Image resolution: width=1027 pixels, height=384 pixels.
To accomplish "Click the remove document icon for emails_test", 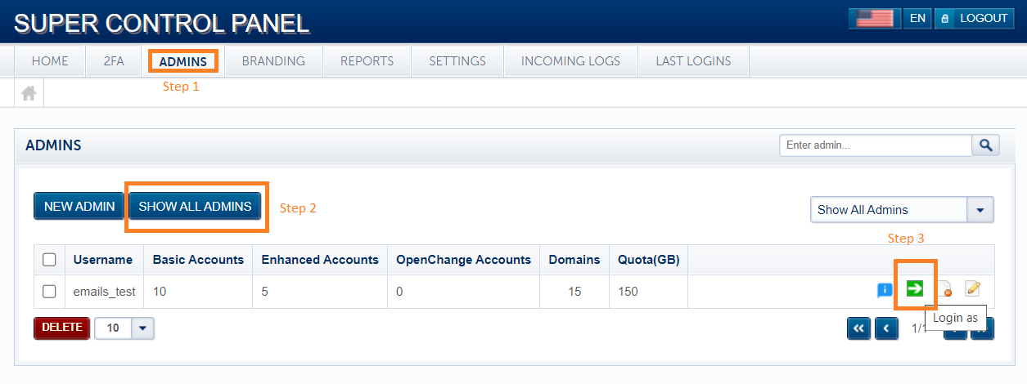I will coord(944,289).
